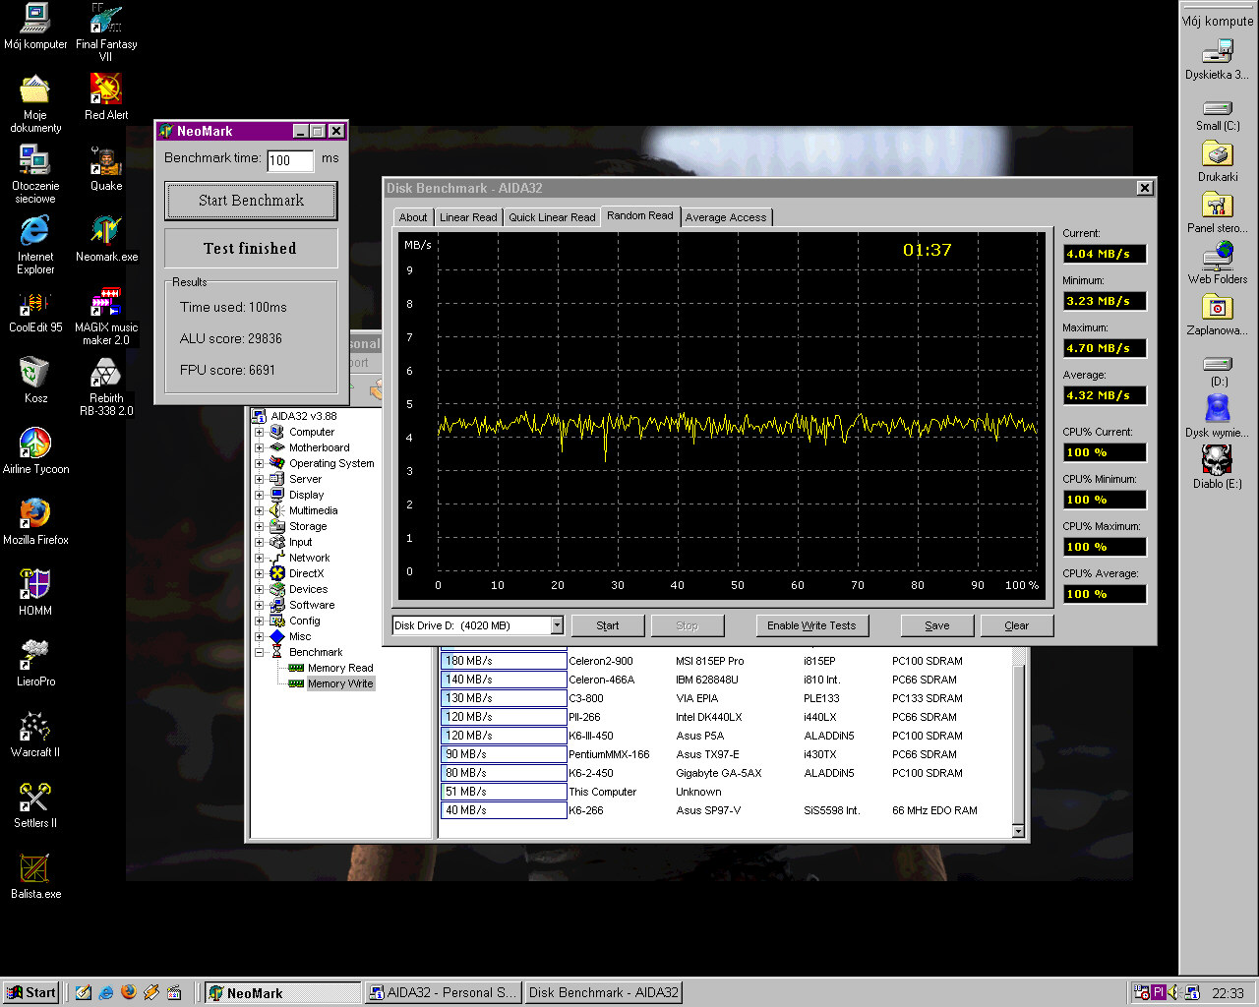The width and height of the screenshot is (1259, 1007).
Task: Click the Start Benchmark button in NeoMark
Action: click(251, 201)
